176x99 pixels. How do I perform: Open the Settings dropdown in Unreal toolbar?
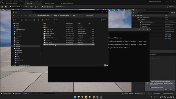point(170,7)
